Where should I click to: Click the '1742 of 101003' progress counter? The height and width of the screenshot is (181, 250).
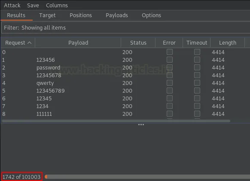coord(21,177)
